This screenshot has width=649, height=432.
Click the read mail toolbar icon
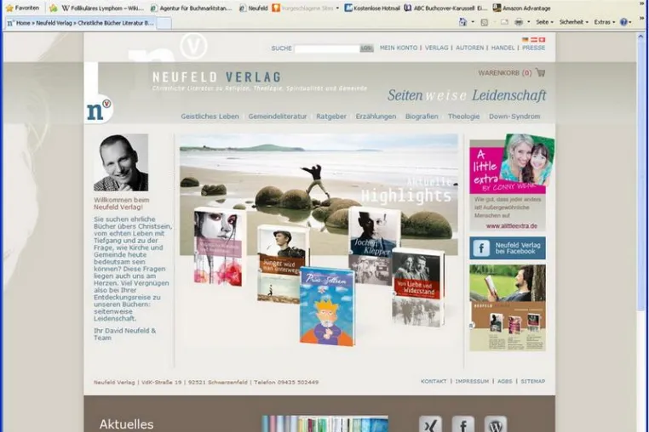504,22
